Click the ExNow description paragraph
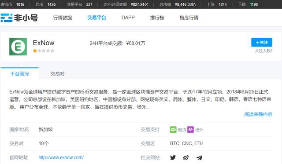 click(x=140, y=99)
